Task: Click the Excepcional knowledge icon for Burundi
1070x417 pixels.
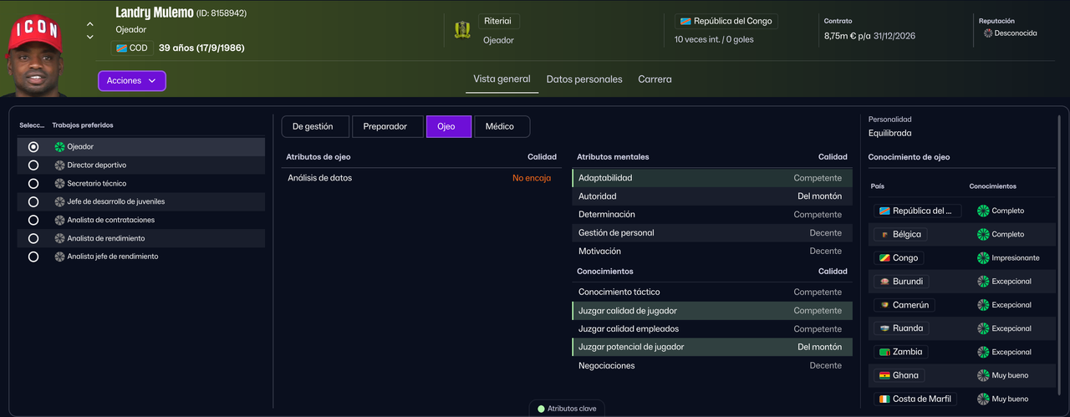Action: (x=983, y=282)
